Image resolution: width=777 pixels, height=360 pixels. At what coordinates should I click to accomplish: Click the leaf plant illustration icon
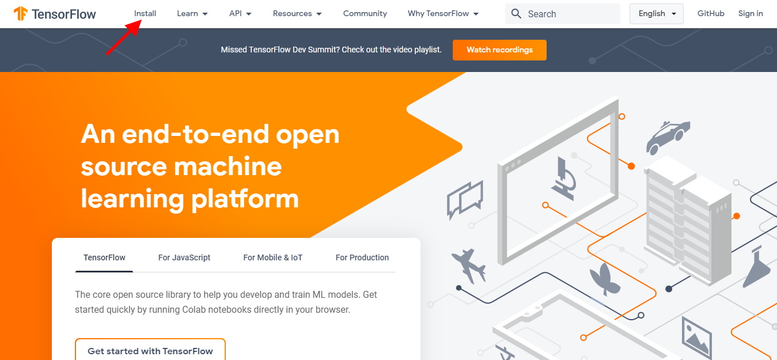tap(604, 279)
